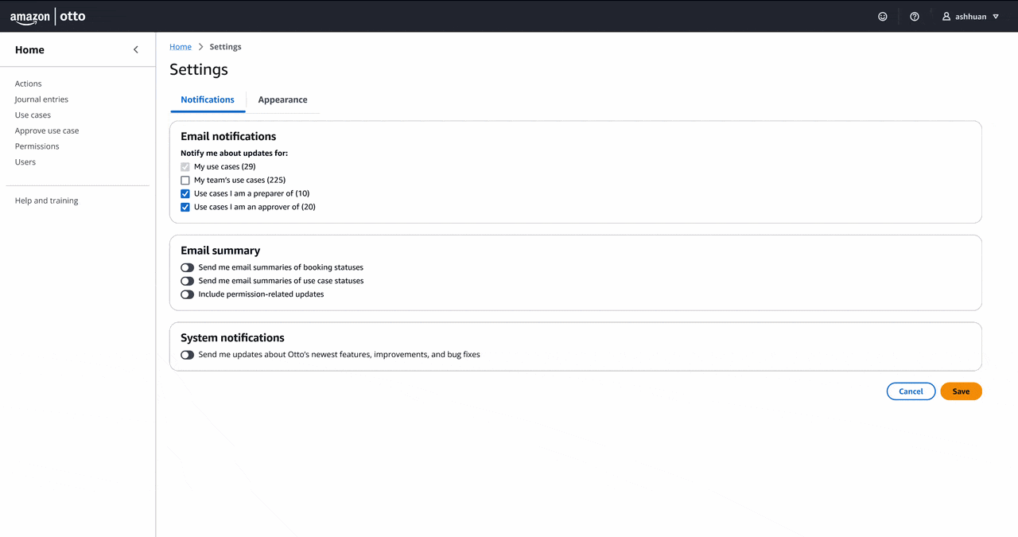This screenshot has width=1018, height=537.
Task: Turn on permission-related updates toggle
Action: click(x=188, y=294)
